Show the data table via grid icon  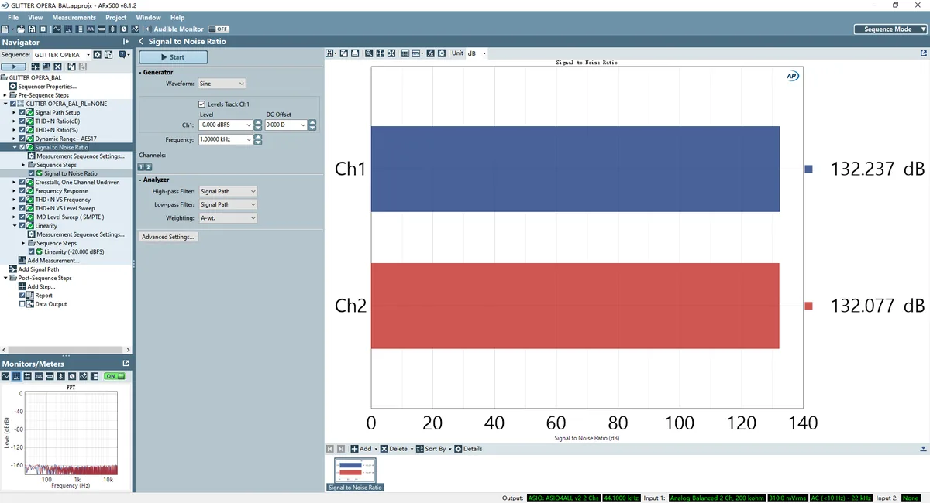tap(405, 53)
